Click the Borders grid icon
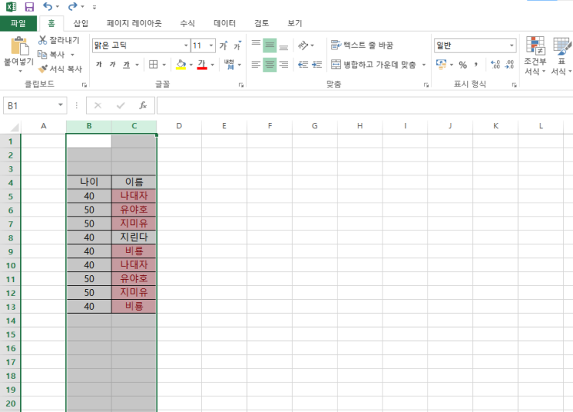The height and width of the screenshot is (412, 573). click(x=153, y=65)
